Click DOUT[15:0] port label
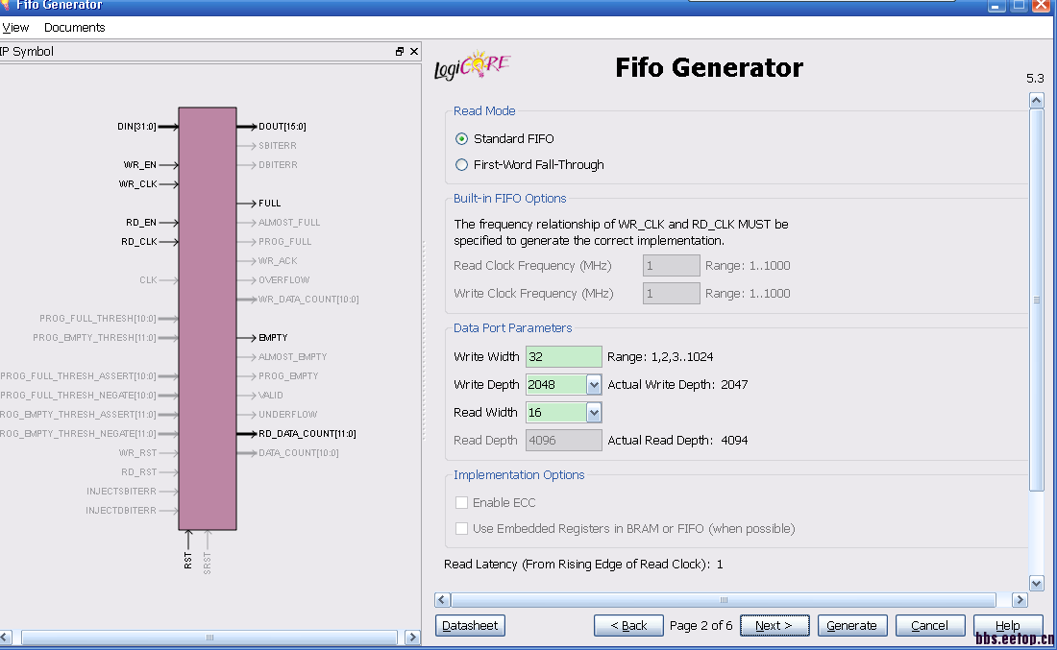Screen dimensions: 1057x650 point(283,127)
